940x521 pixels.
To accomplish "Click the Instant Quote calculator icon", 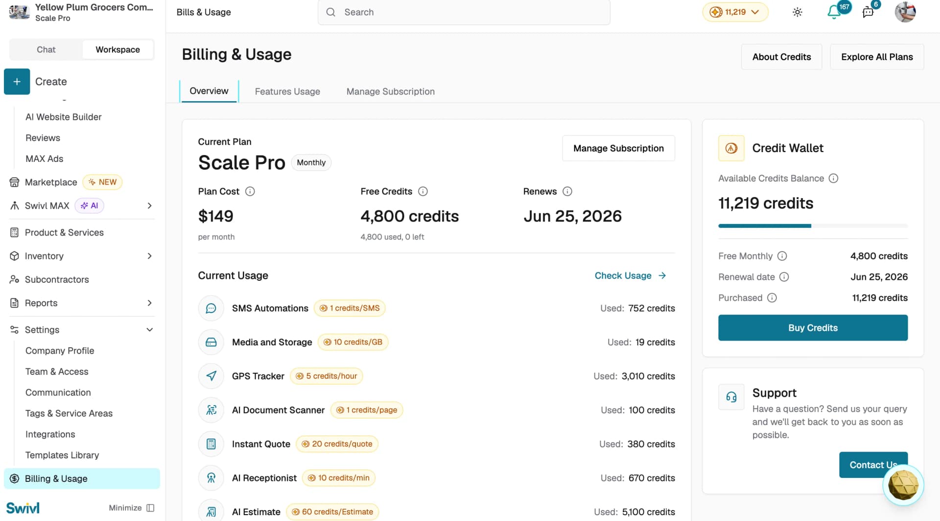I will (211, 444).
